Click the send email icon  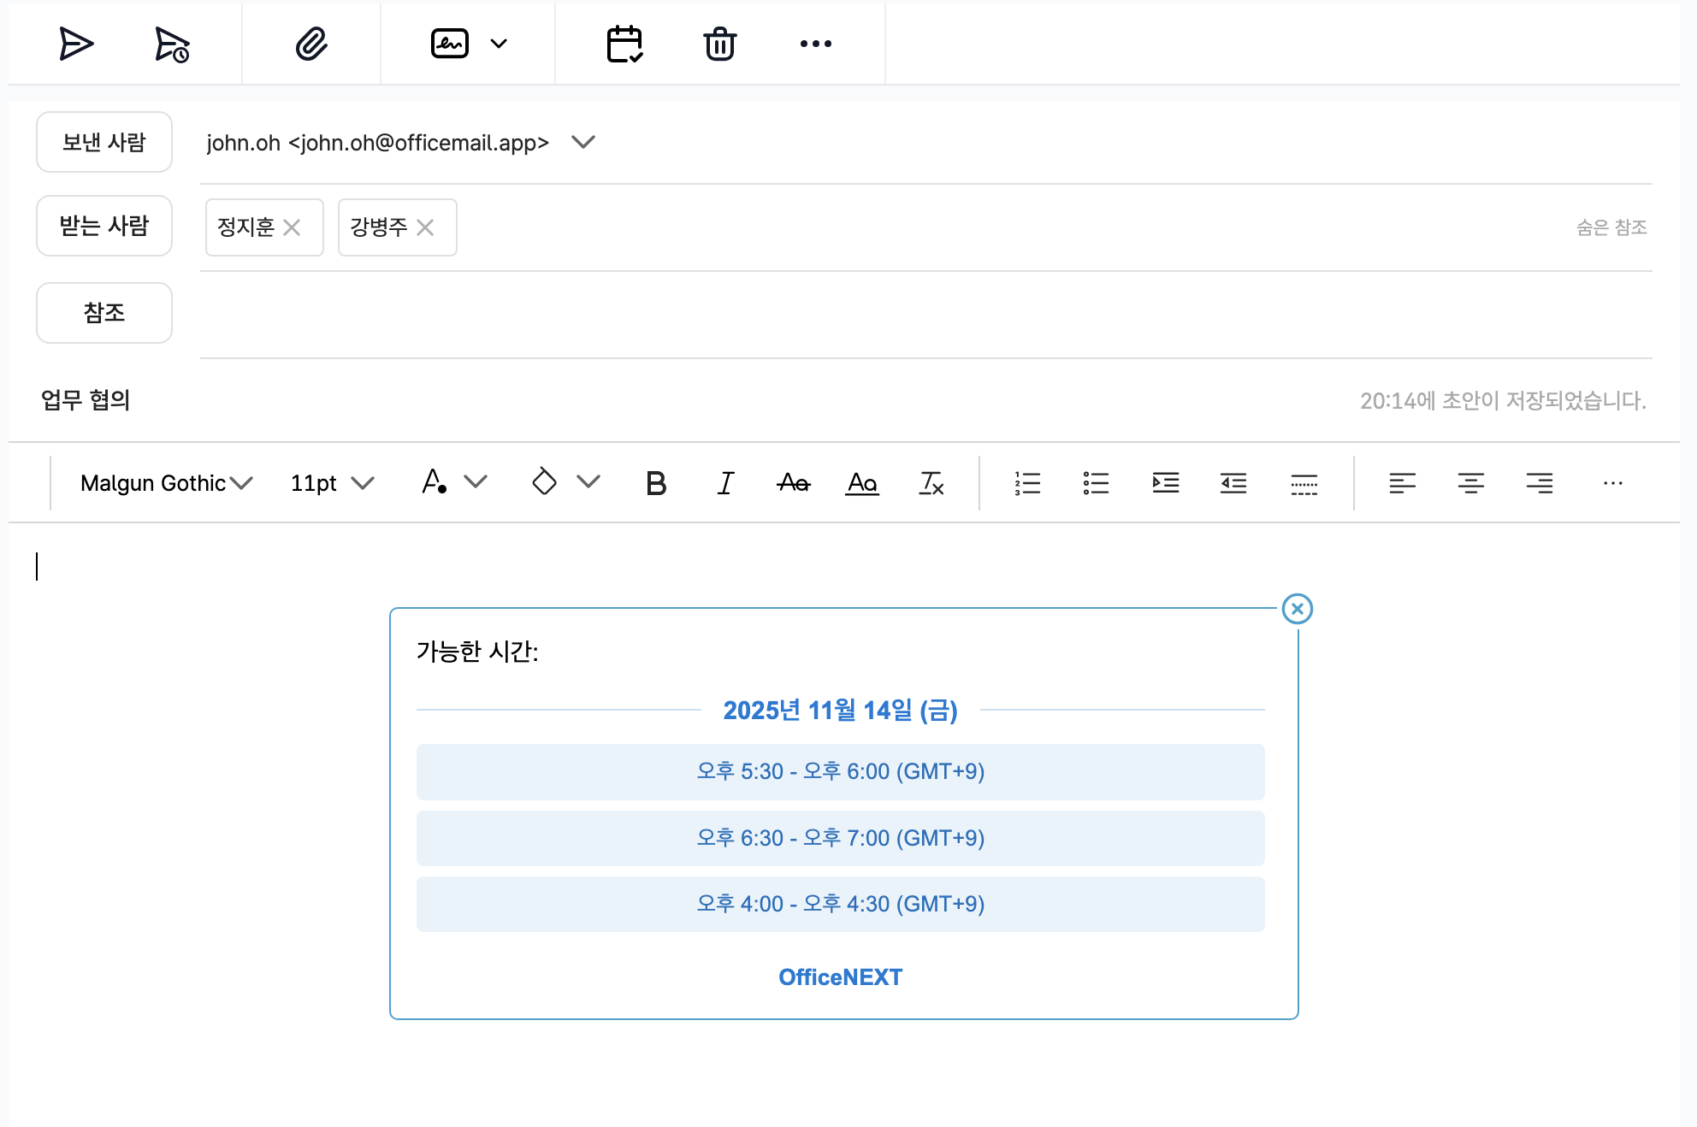pyautogui.click(x=75, y=44)
